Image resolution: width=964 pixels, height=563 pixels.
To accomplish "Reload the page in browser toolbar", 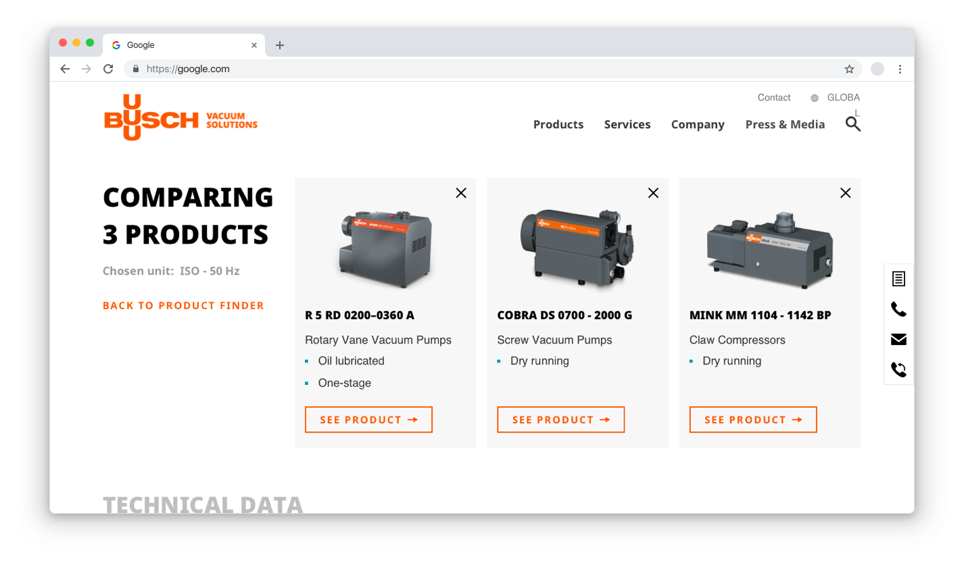I will click(x=108, y=69).
